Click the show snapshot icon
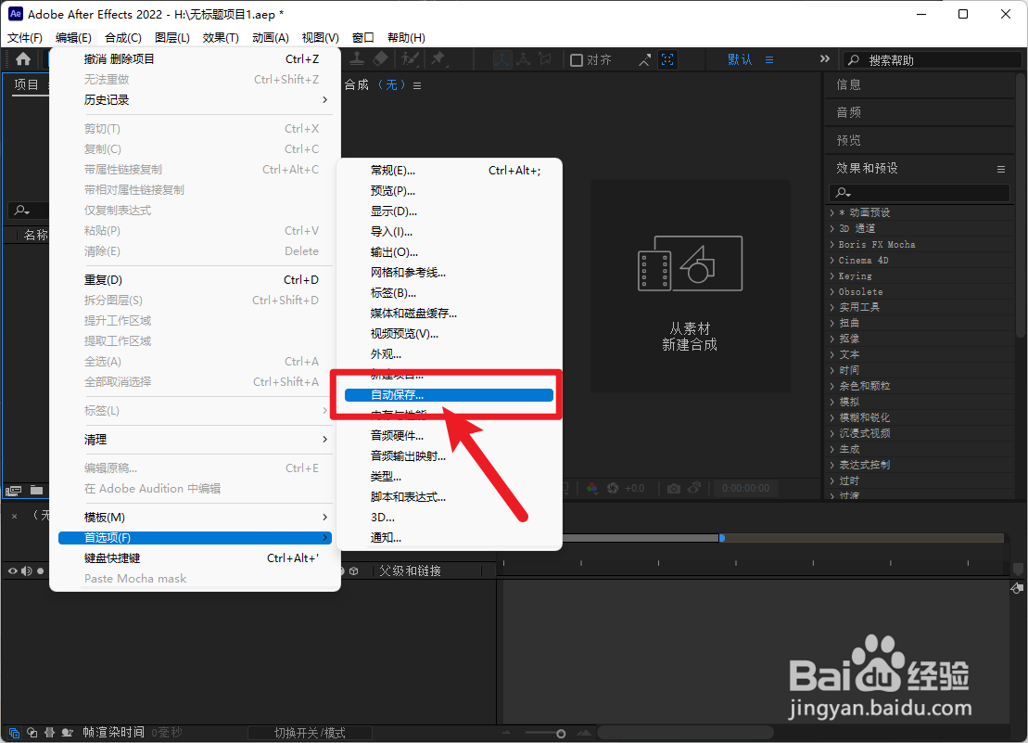The image size is (1028, 743). point(694,487)
